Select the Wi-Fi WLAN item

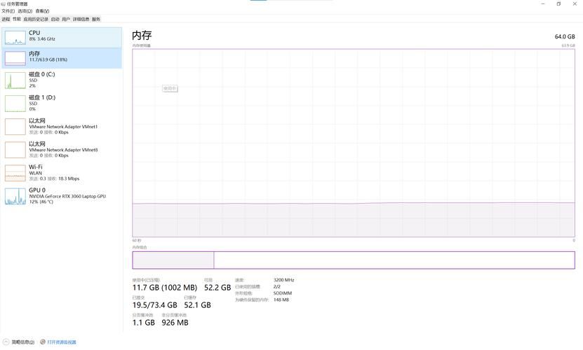pyautogui.click(x=62, y=173)
